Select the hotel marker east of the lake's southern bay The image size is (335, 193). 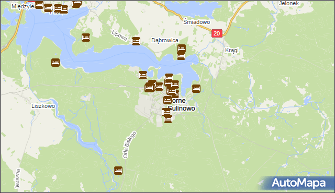tap(196, 89)
